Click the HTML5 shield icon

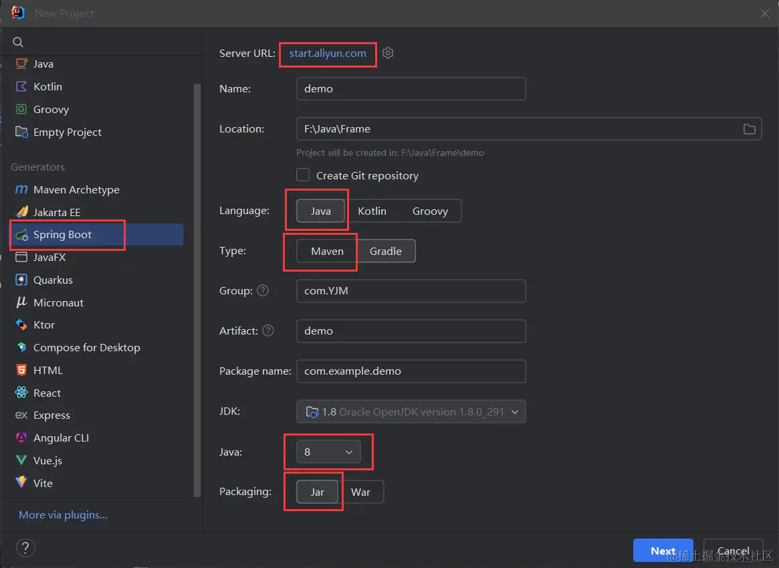coord(21,370)
